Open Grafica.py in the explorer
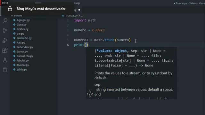This screenshot has width=205, height=115. (x=22, y=29)
